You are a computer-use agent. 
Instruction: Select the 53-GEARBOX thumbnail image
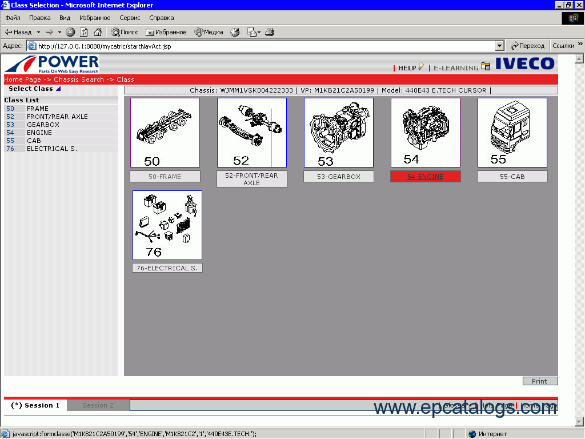338,132
